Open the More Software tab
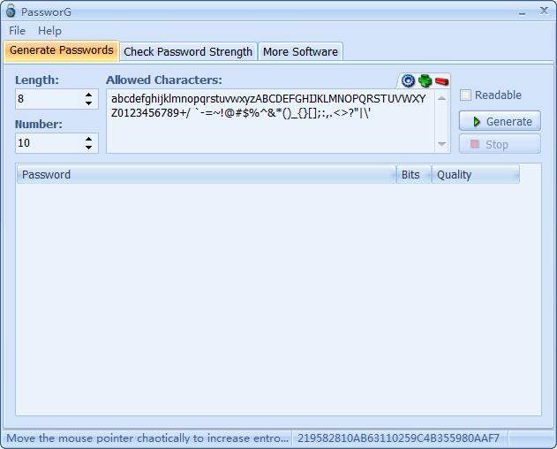This screenshot has width=557, height=449. [300, 52]
